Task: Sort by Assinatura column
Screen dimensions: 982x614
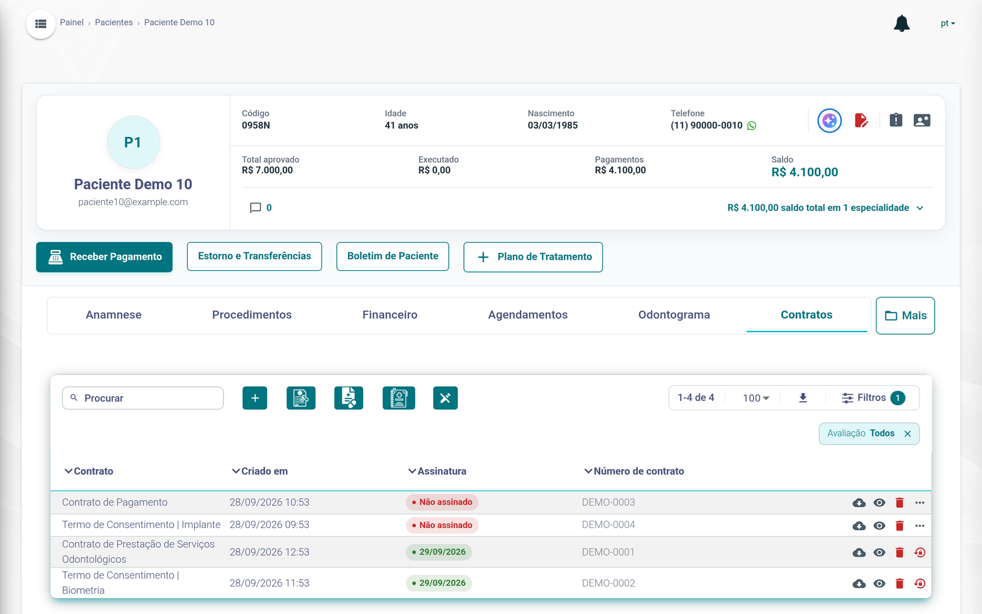Action: (x=437, y=472)
